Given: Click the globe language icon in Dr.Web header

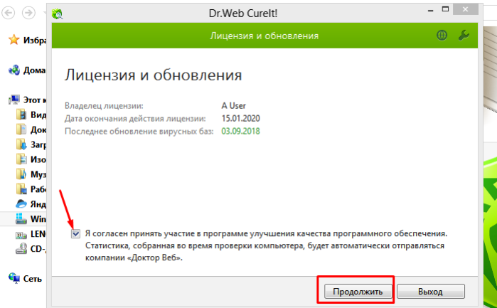Looking at the screenshot, I should pos(442,35).
